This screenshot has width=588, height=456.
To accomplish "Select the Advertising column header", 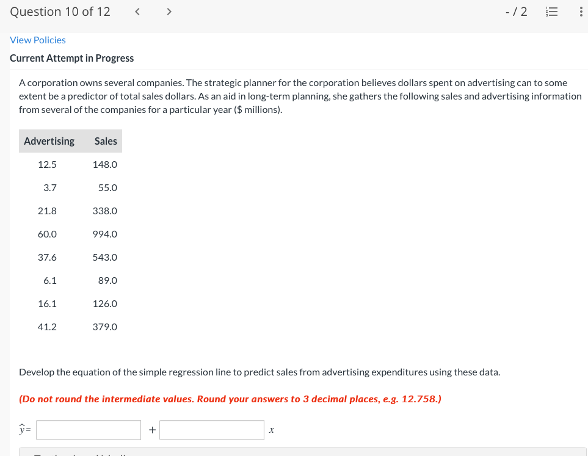I will tap(49, 141).
